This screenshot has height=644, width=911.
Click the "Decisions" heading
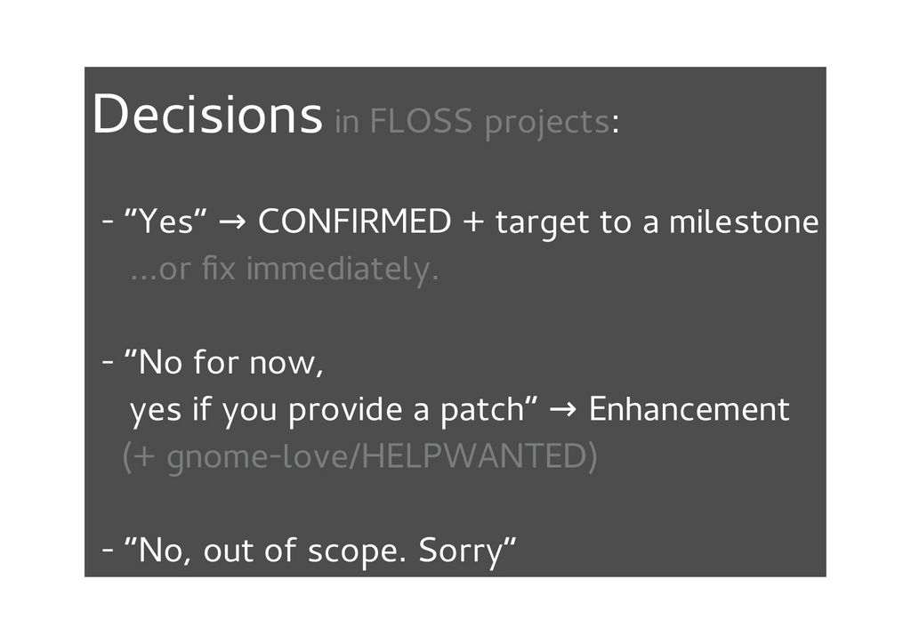206,117
